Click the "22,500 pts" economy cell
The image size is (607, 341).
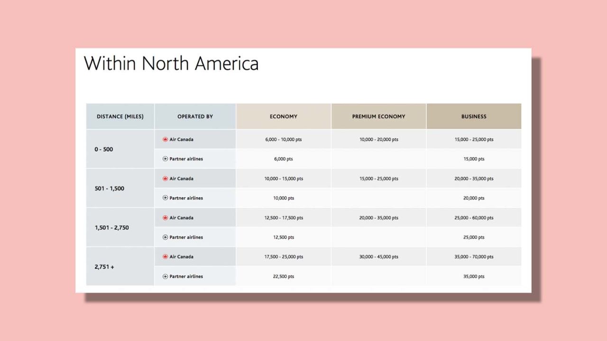click(284, 277)
